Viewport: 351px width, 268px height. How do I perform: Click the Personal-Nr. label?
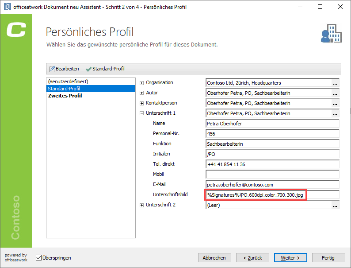166,133
